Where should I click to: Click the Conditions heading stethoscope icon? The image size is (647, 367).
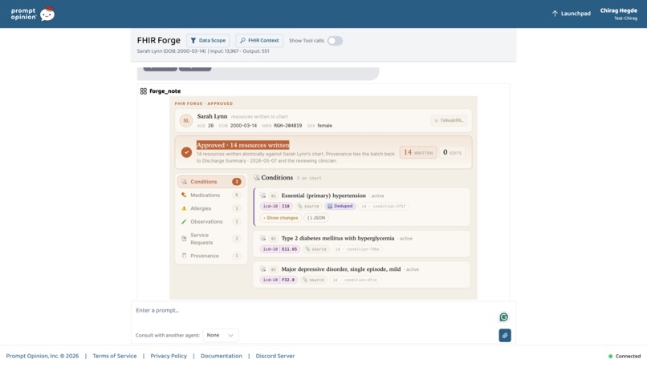[x=257, y=178]
